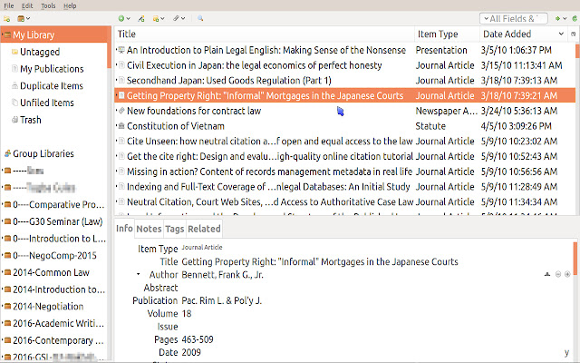Click the New Collection folder icon
This screenshot has width=580, height=363.
point(8,18)
